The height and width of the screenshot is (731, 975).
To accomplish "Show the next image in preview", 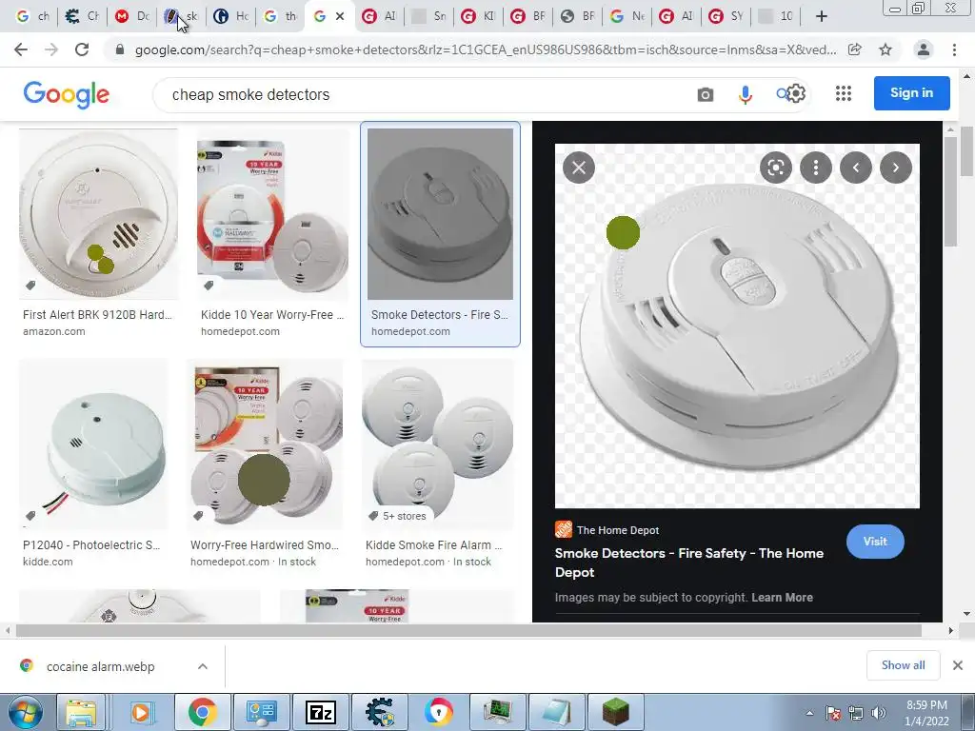I will coord(895,168).
